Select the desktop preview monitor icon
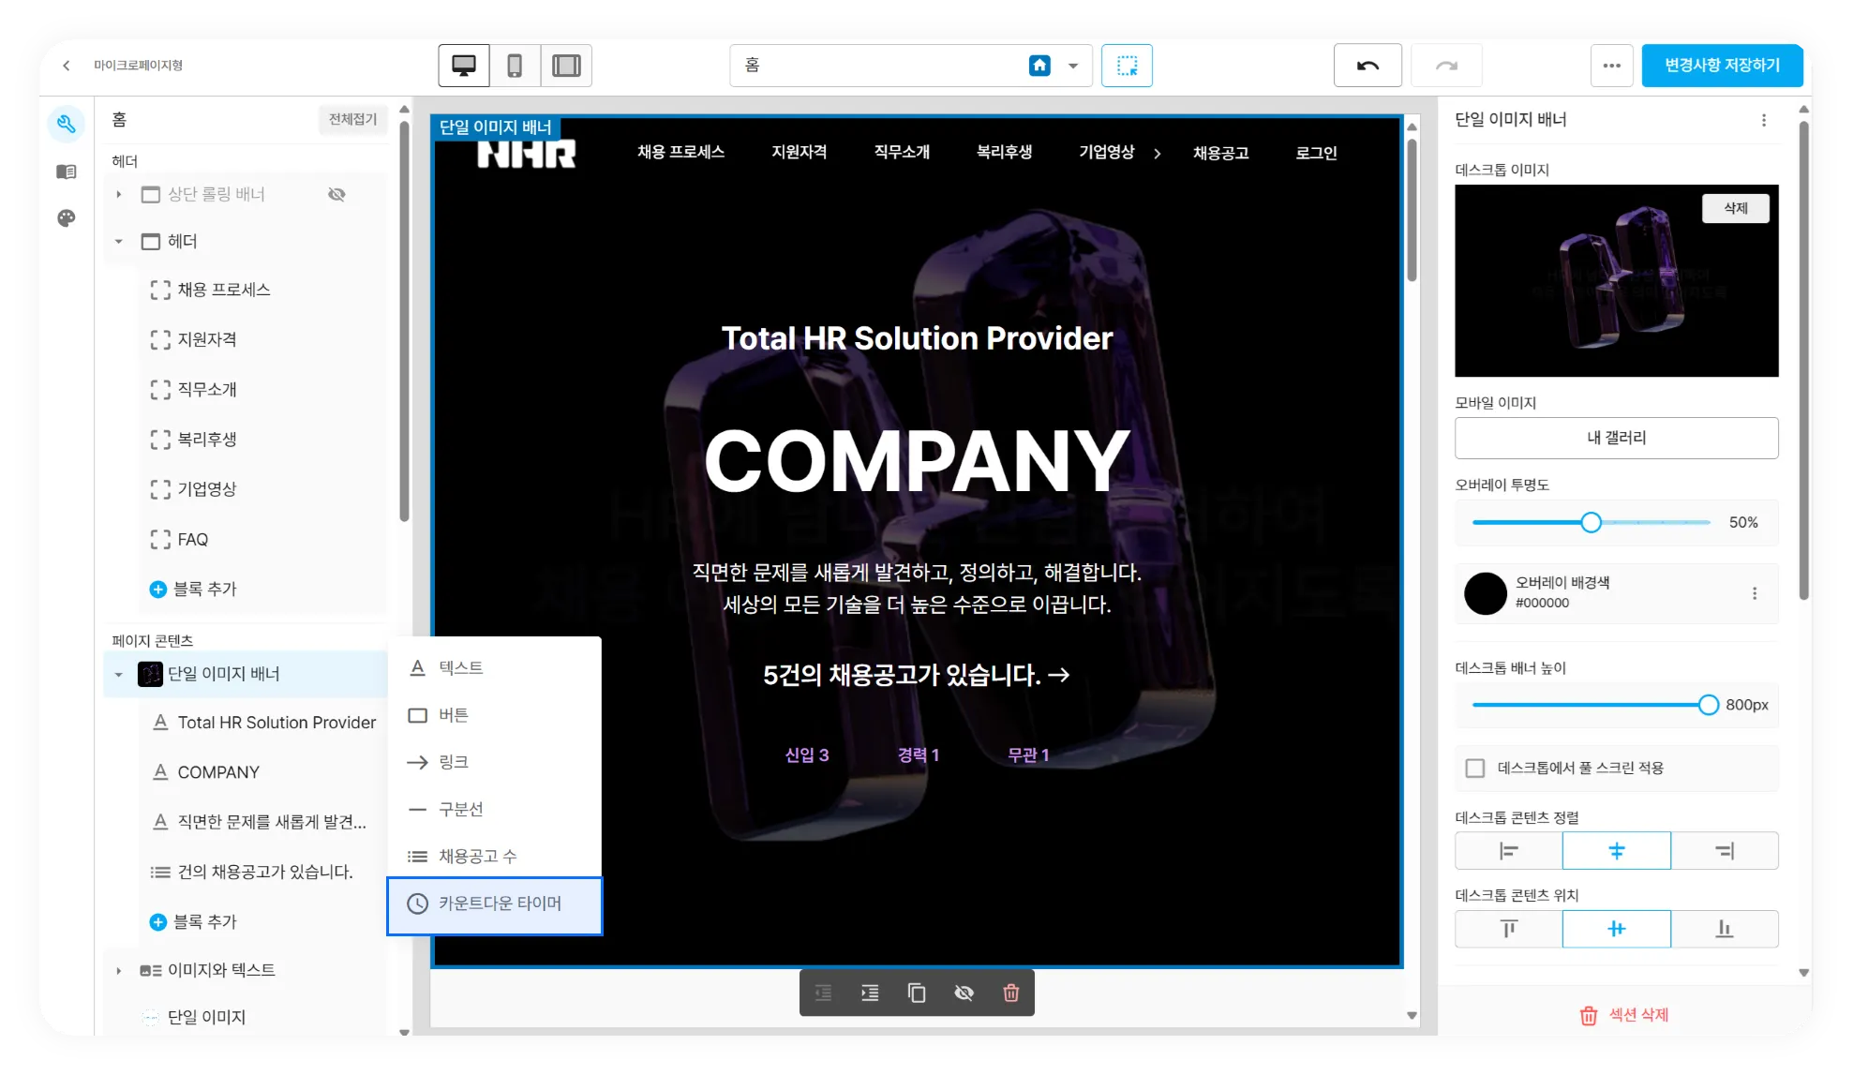1853x1075 pixels. pyautogui.click(x=464, y=66)
